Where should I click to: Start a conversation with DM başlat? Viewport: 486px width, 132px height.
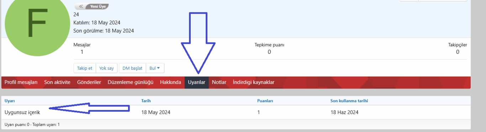(x=132, y=68)
